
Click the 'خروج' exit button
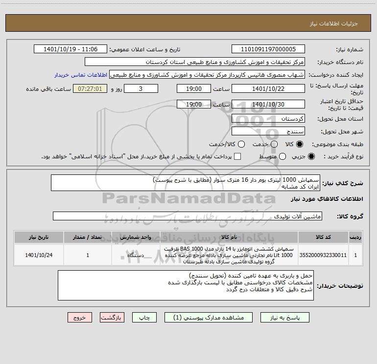pyautogui.click(x=80, y=318)
